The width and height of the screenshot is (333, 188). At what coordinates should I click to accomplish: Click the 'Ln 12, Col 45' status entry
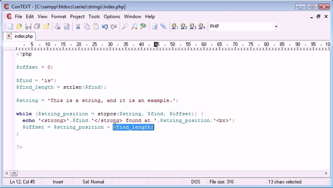coord(22,182)
